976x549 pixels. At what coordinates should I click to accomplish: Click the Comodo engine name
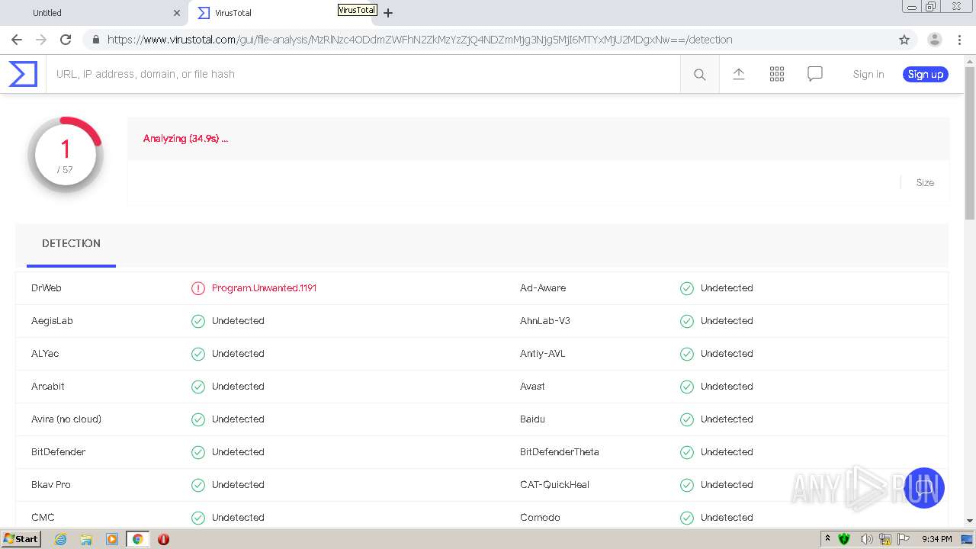(540, 518)
